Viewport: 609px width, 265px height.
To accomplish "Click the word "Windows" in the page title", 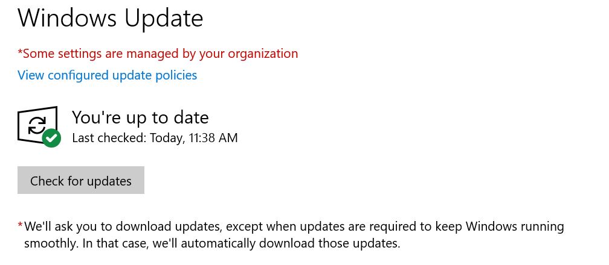I will [x=67, y=18].
